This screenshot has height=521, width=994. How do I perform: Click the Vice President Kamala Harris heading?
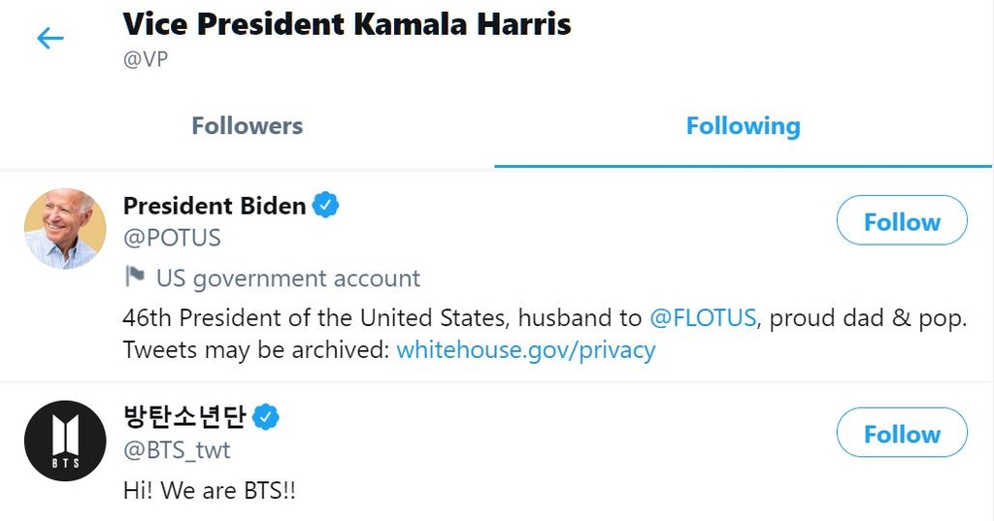pyautogui.click(x=347, y=24)
